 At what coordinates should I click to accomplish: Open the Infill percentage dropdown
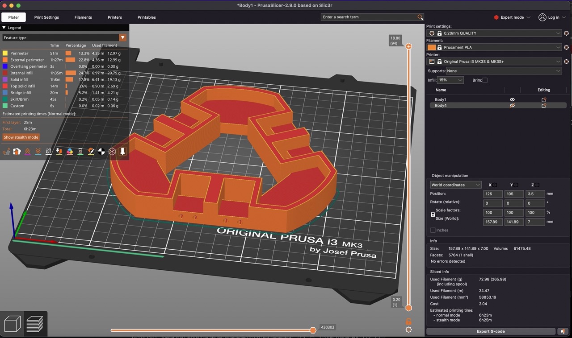(450, 80)
